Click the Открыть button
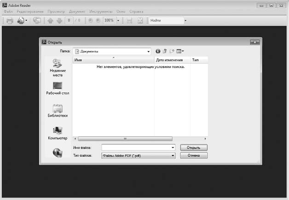289x200 pixels. click(x=194, y=148)
